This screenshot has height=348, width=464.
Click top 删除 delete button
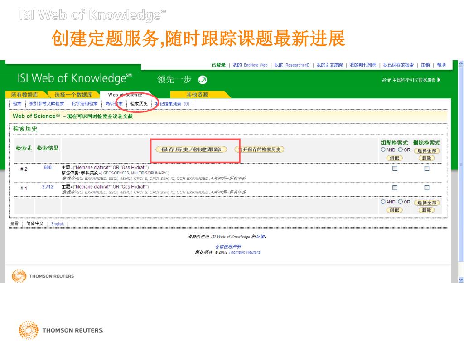(426, 158)
